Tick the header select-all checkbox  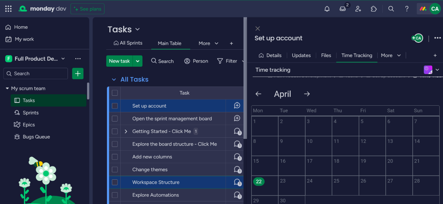[115, 93]
